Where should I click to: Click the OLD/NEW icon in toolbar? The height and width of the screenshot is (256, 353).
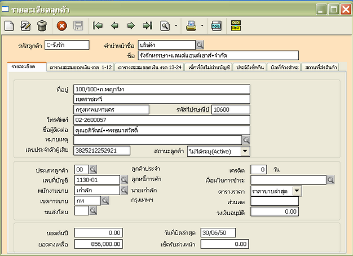click(x=235, y=25)
